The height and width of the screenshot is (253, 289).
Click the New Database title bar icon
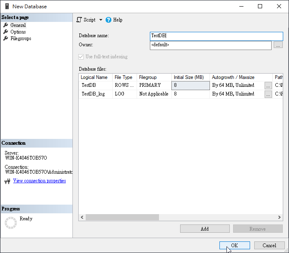click(x=7, y=6)
